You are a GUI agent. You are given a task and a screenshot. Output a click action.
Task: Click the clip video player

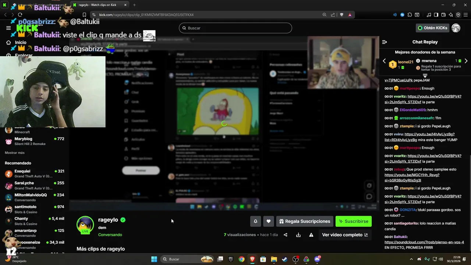click(224, 123)
